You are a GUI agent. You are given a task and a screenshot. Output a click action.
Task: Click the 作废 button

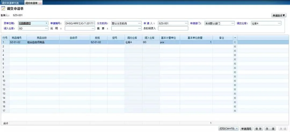click(x=270, y=129)
